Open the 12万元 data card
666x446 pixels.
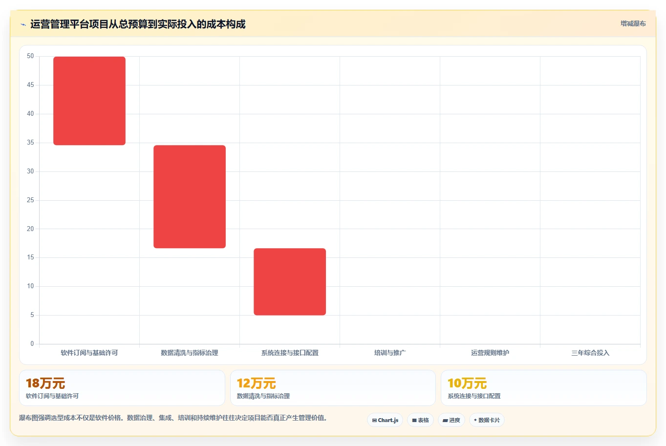(x=333, y=388)
